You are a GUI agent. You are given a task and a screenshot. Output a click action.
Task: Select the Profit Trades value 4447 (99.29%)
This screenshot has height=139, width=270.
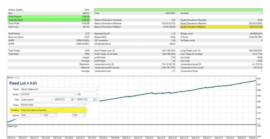[x=169, y=54]
